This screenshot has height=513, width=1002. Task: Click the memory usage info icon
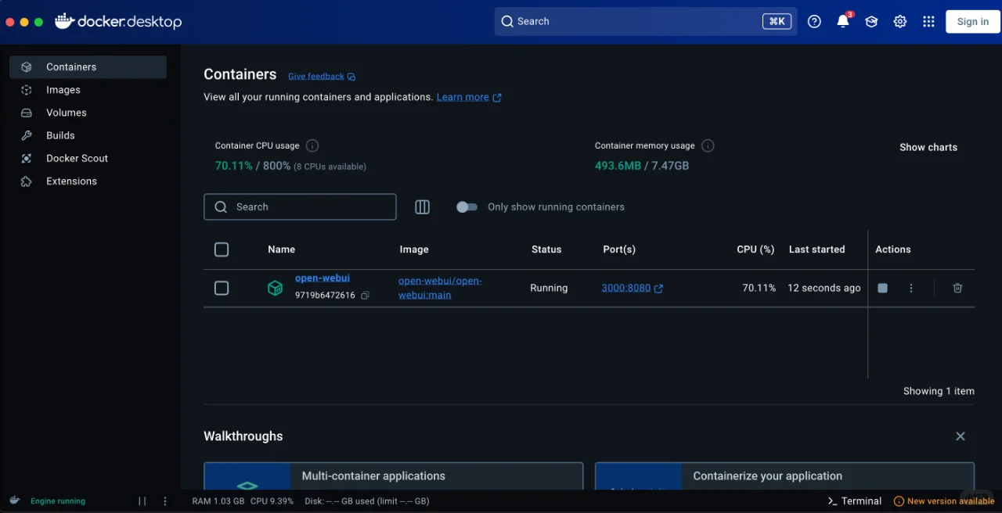pyautogui.click(x=708, y=145)
